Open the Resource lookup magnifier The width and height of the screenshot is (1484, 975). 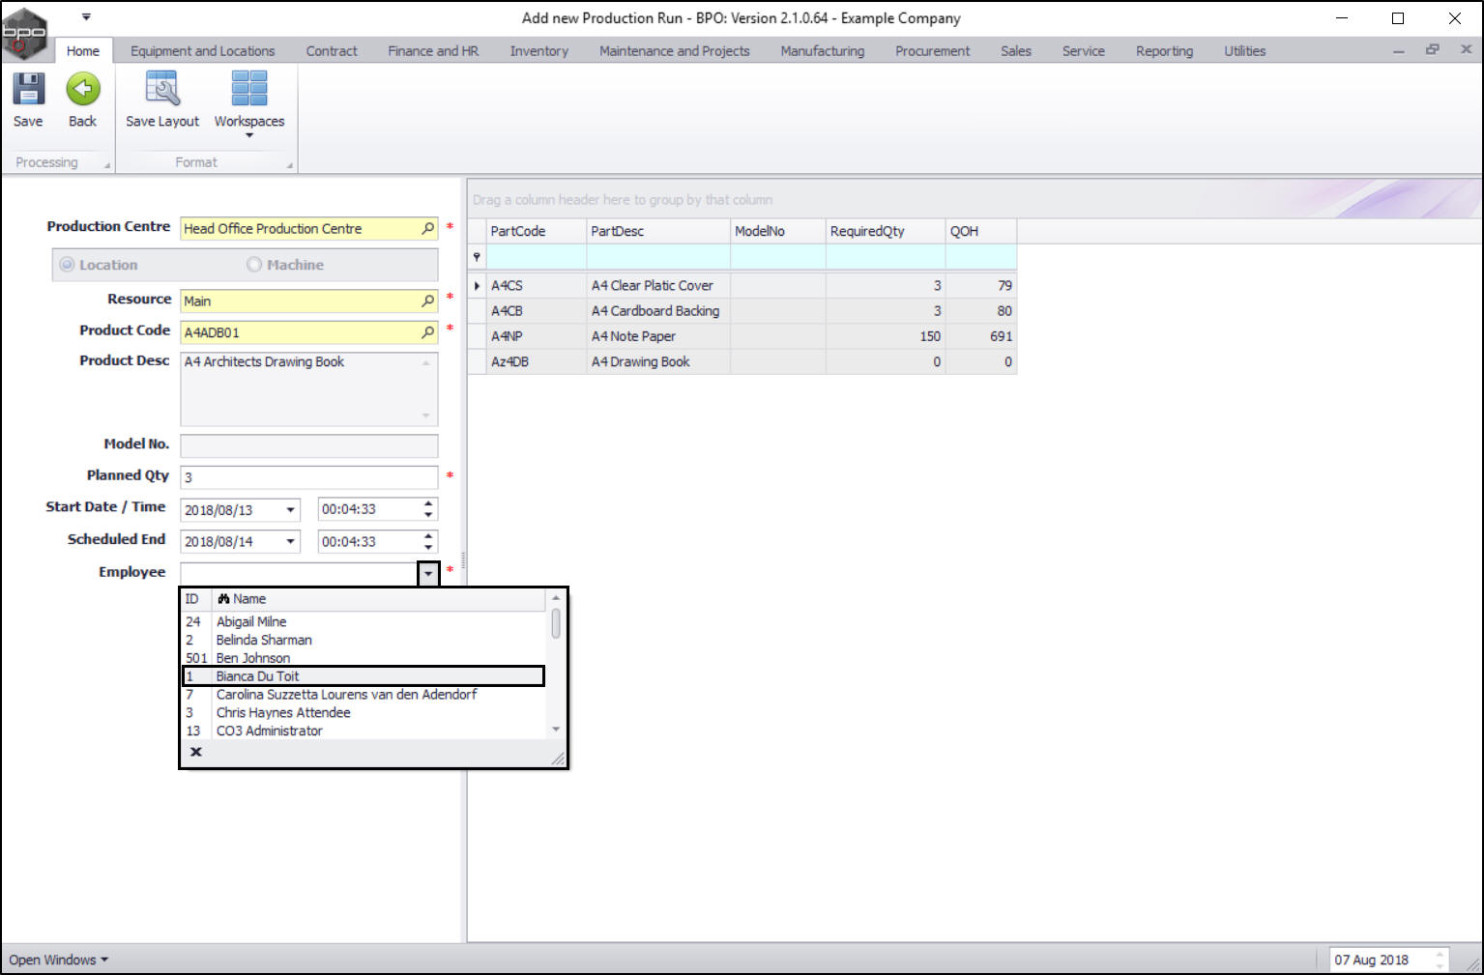pyautogui.click(x=427, y=301)
